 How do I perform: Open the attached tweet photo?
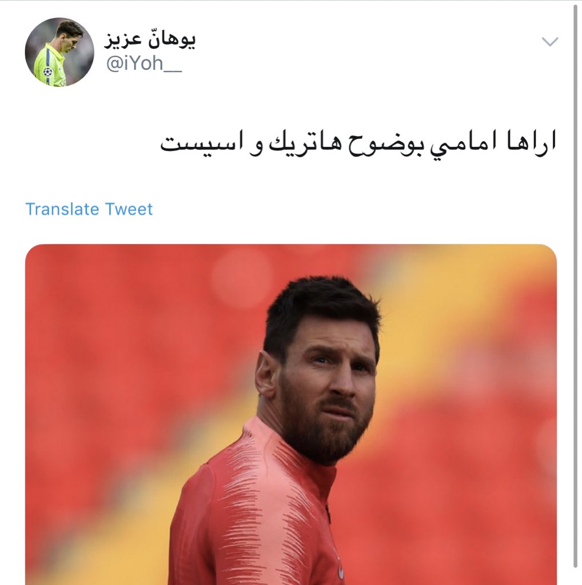point(291,415)
